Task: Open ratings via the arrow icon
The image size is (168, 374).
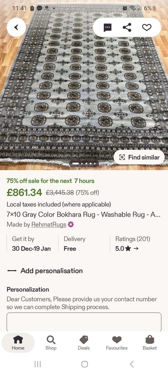Action: pos(136,249)
